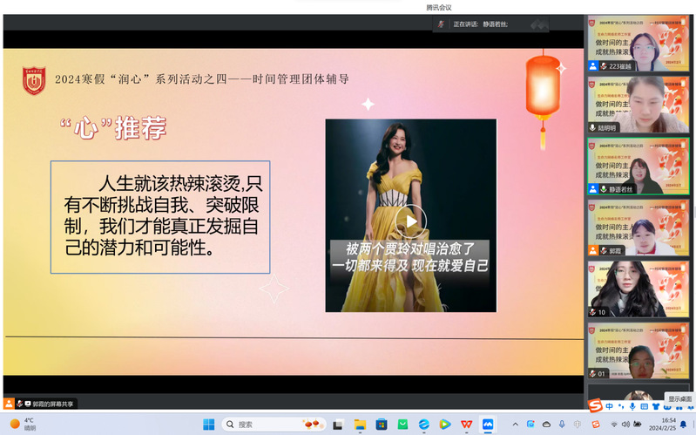
Task: Select the 静语若丝 participant video tile
Action: pos(638,167)
